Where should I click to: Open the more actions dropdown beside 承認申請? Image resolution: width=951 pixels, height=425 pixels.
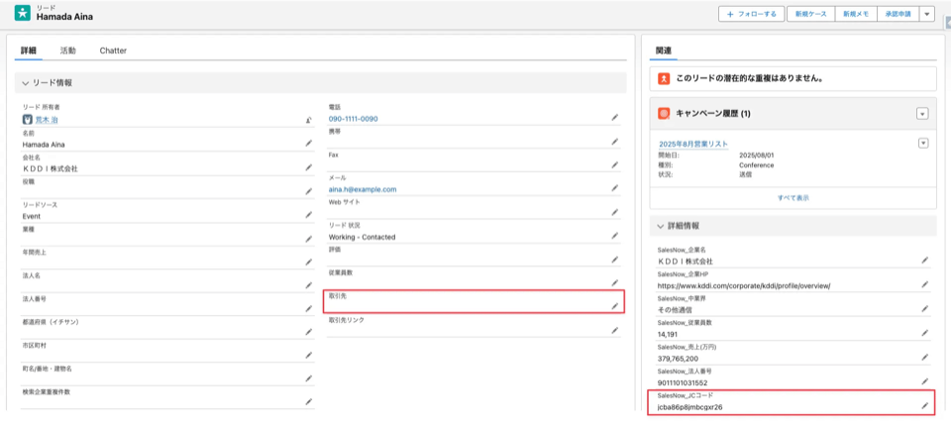[x=927, y=14]
